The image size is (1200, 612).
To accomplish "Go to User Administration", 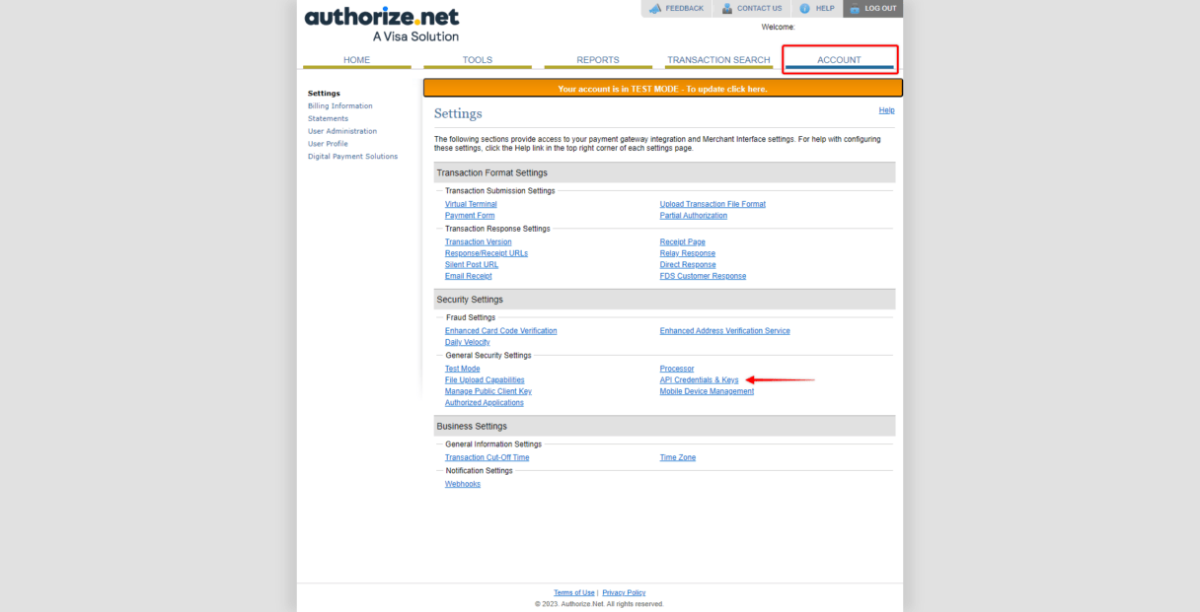I will pyautogui.click(x=342, y=131).
